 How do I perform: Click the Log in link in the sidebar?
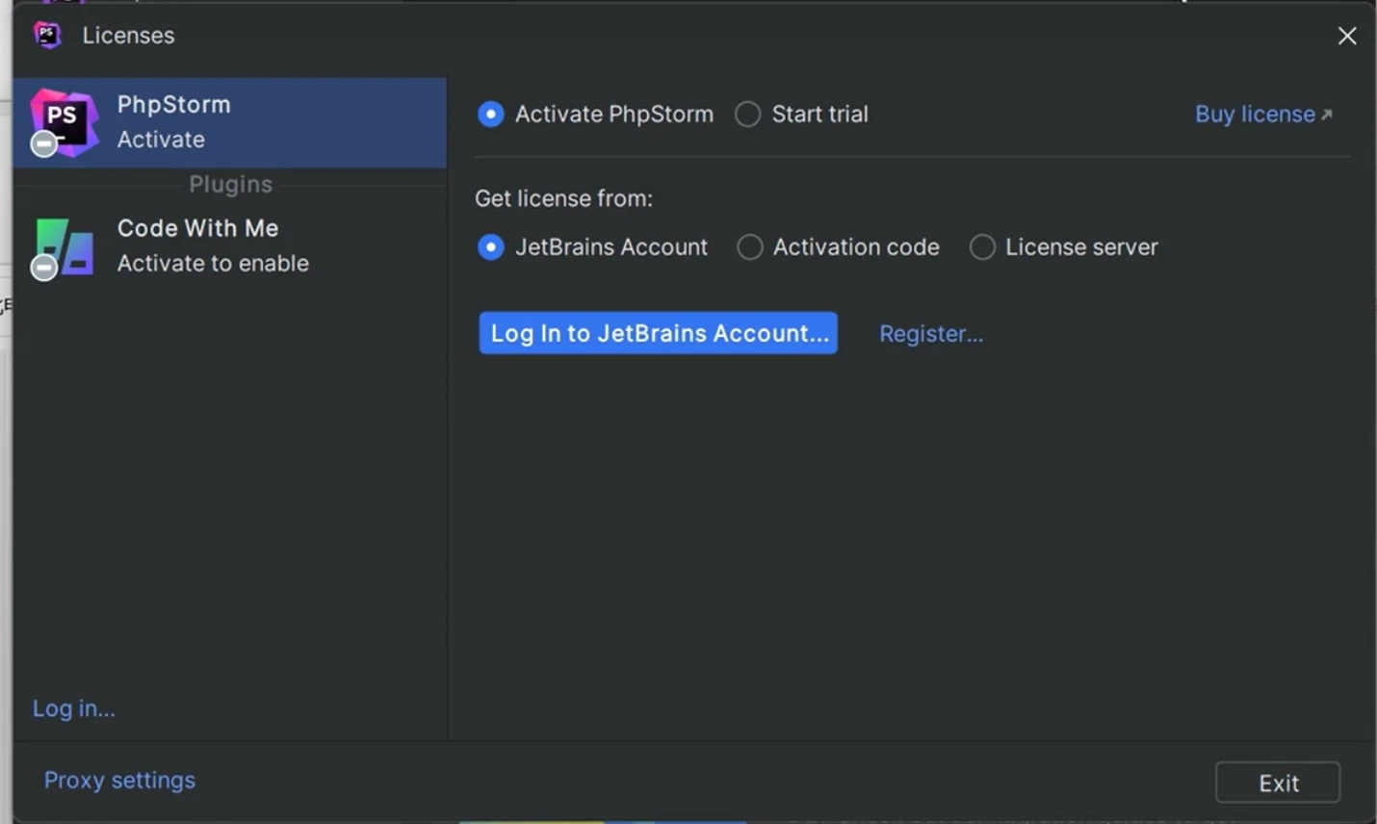pos(74,708)
